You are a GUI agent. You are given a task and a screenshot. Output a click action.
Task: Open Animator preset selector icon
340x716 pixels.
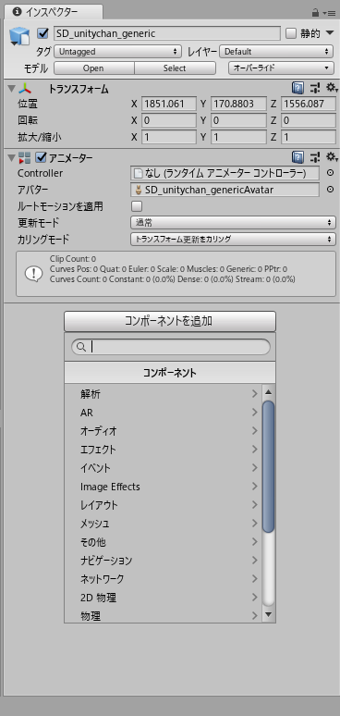pyautogui.click(x=315, y=157)
